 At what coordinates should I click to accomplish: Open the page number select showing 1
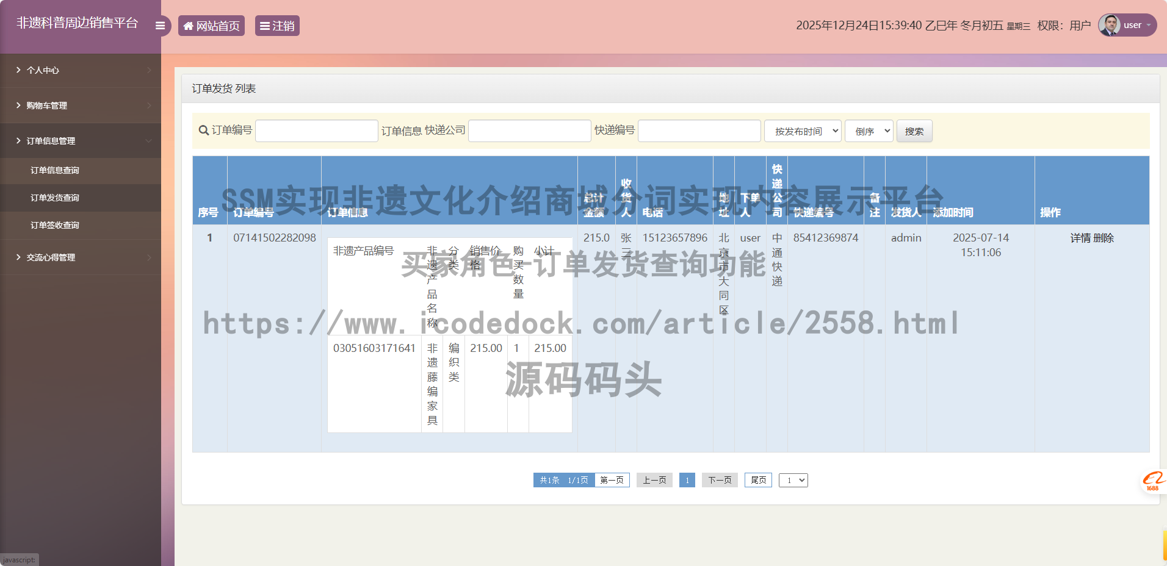793,480
